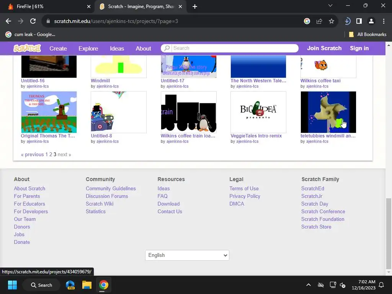Open the All Bookmarks folder
This screenshot has width=392, height=294.
[x=367, y=34]
